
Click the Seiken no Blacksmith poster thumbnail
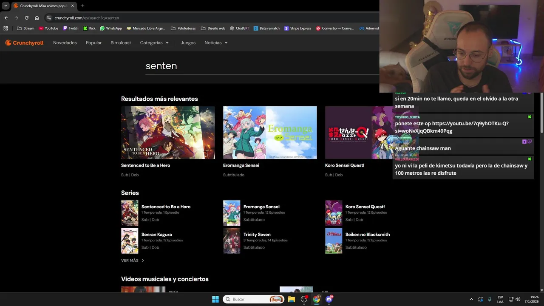[x=334, y=241]
